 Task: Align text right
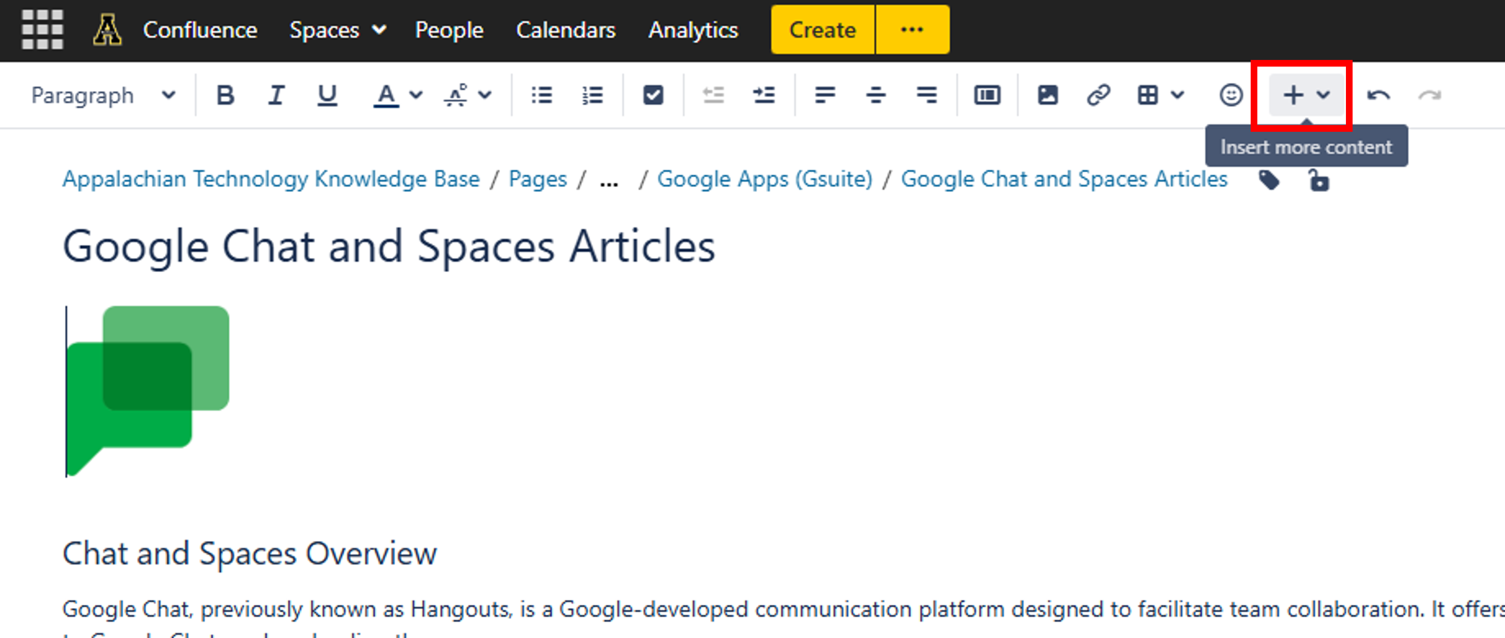click(927, 95)
